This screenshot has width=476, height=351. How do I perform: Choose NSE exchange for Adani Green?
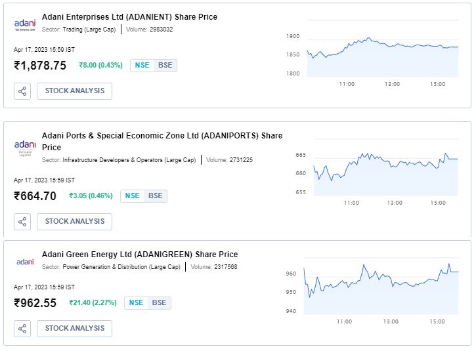tap(136, 302)
